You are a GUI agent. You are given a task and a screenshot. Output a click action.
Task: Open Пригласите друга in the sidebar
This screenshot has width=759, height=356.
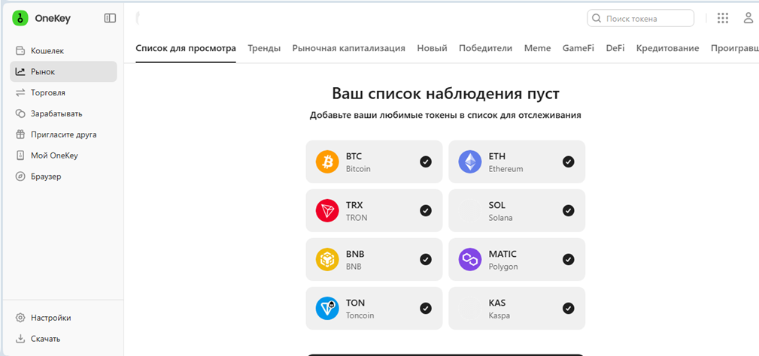pos(63,134)
